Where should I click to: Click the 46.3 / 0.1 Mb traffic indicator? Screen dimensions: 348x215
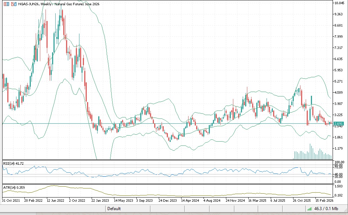point(326,209)
